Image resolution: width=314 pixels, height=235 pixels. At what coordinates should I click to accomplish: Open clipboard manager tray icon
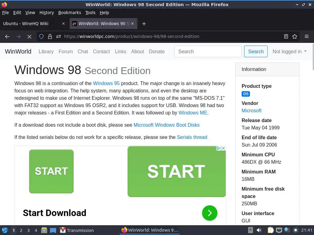pyautogui.click(x=270, y=230)
